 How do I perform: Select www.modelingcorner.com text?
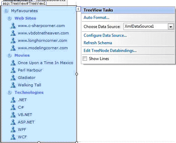pos(43,48)
